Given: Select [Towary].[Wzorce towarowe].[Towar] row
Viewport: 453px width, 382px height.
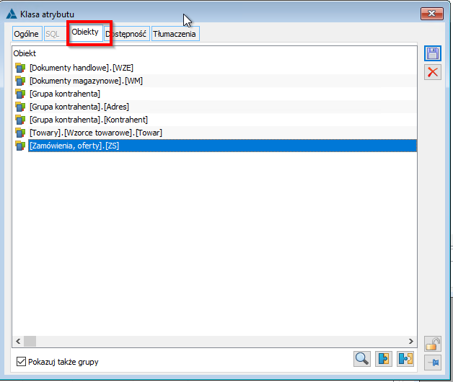Looking at the screenshot, I should coord(95,133).
